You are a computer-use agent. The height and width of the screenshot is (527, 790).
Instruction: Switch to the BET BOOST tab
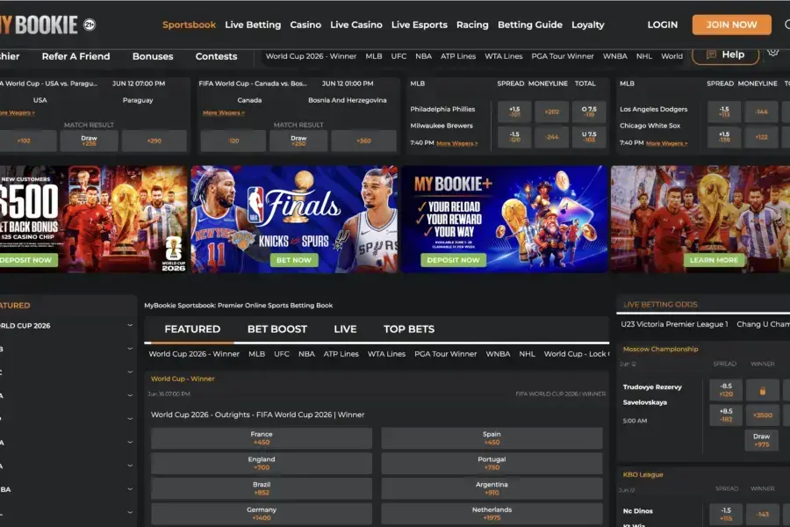(277, 329)
